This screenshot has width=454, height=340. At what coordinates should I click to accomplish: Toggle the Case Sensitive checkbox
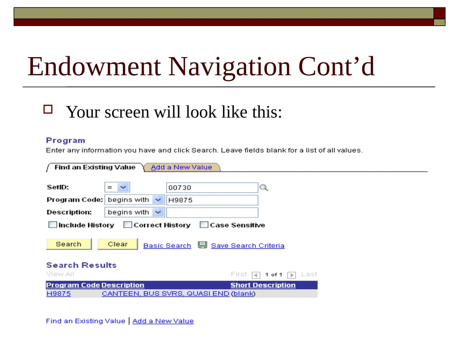[x=204, y=224]
